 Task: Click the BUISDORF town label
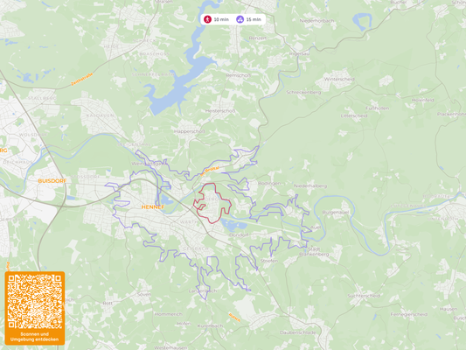(52, 181)
